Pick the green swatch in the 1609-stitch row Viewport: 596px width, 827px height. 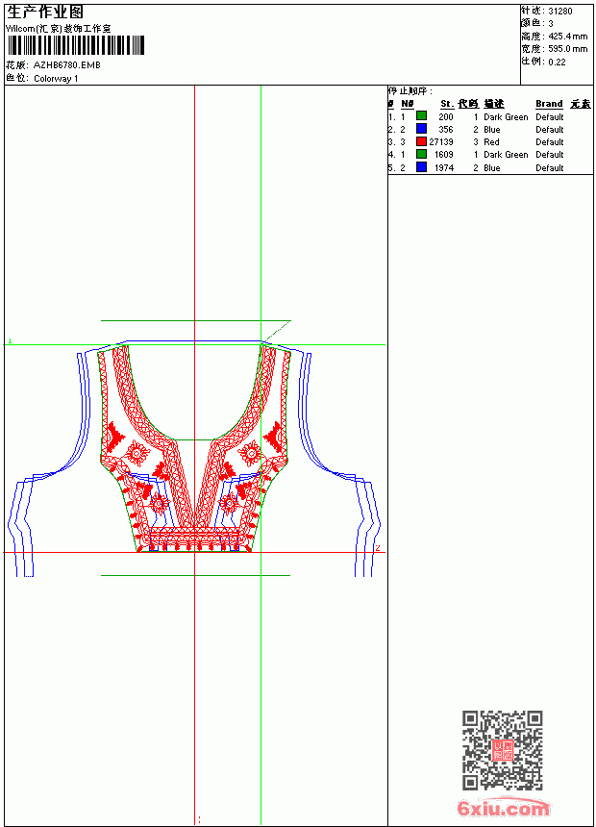421,154
